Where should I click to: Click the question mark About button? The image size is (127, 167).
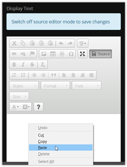tap(38, 107)
